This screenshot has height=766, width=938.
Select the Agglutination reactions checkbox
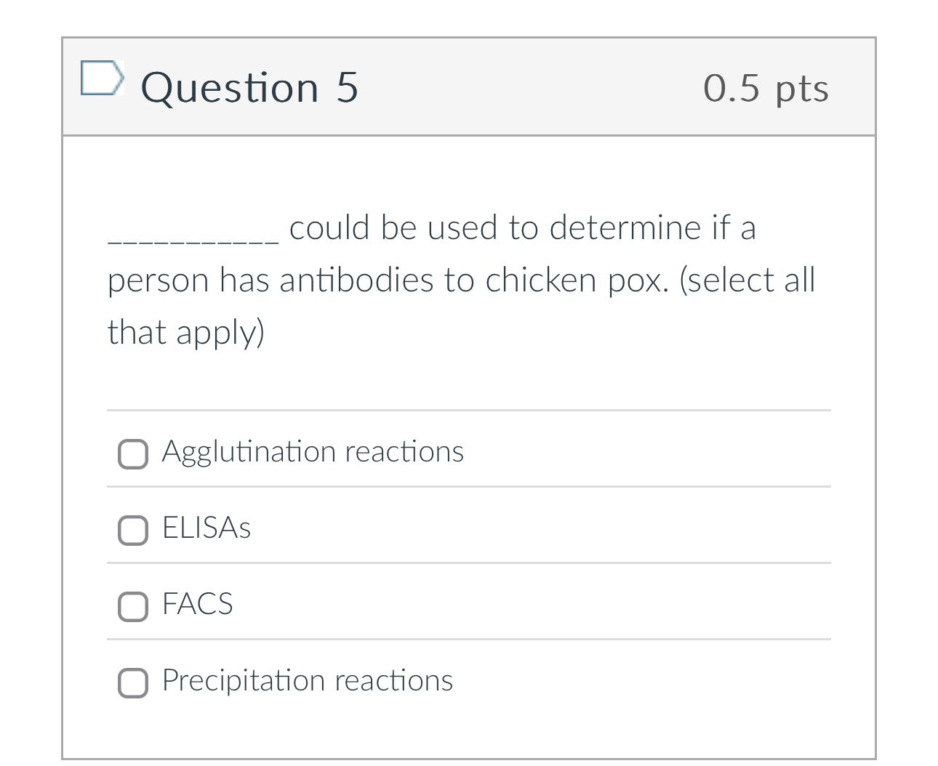pos(133,454)
